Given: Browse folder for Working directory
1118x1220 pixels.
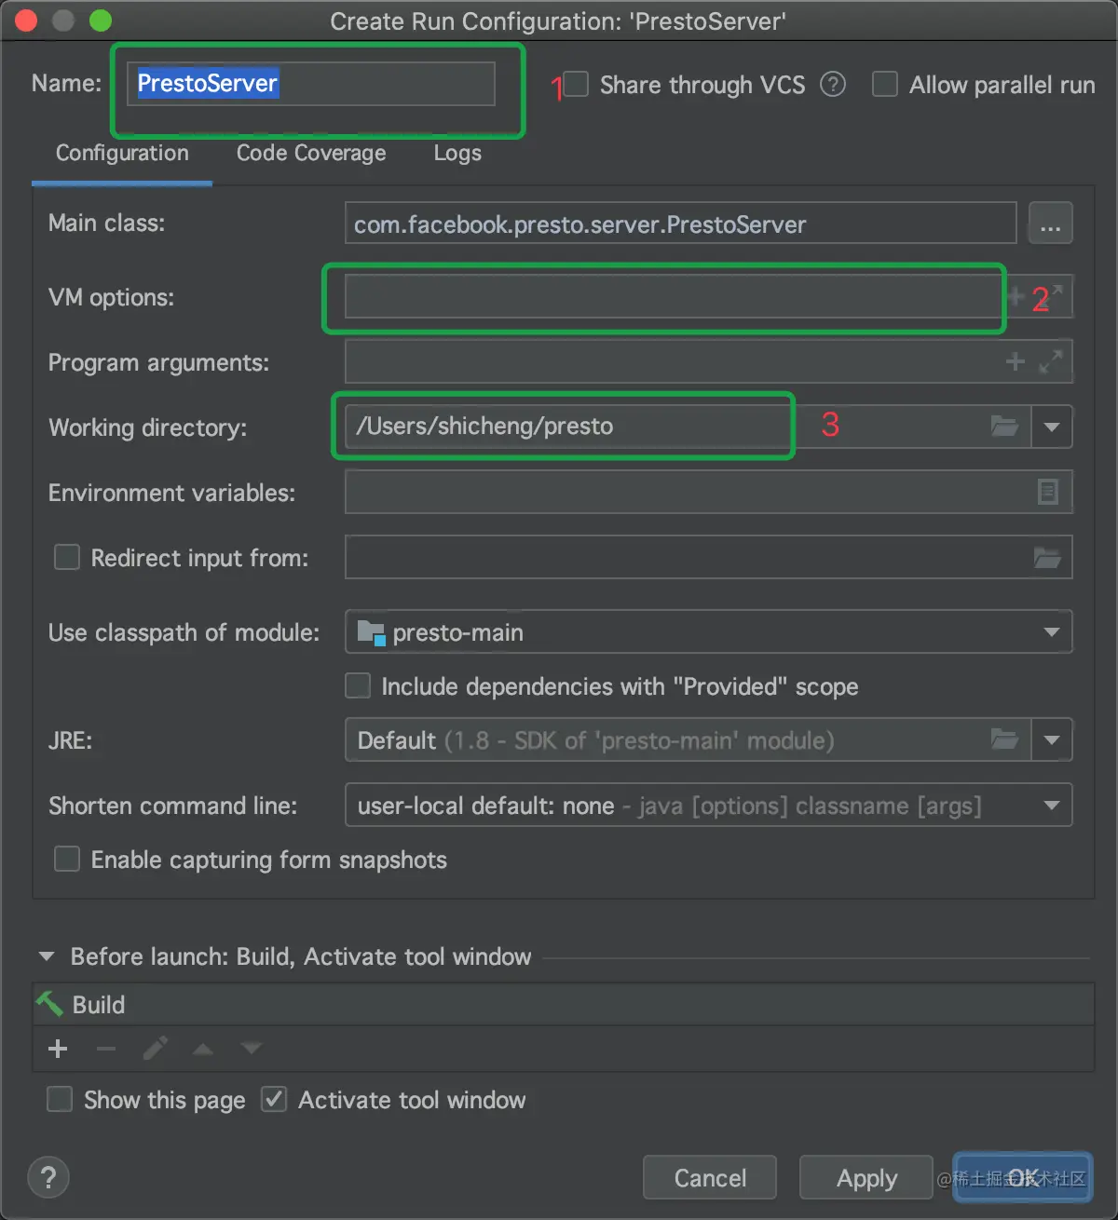Looking at the screenshot, I should coord(1004,427).
